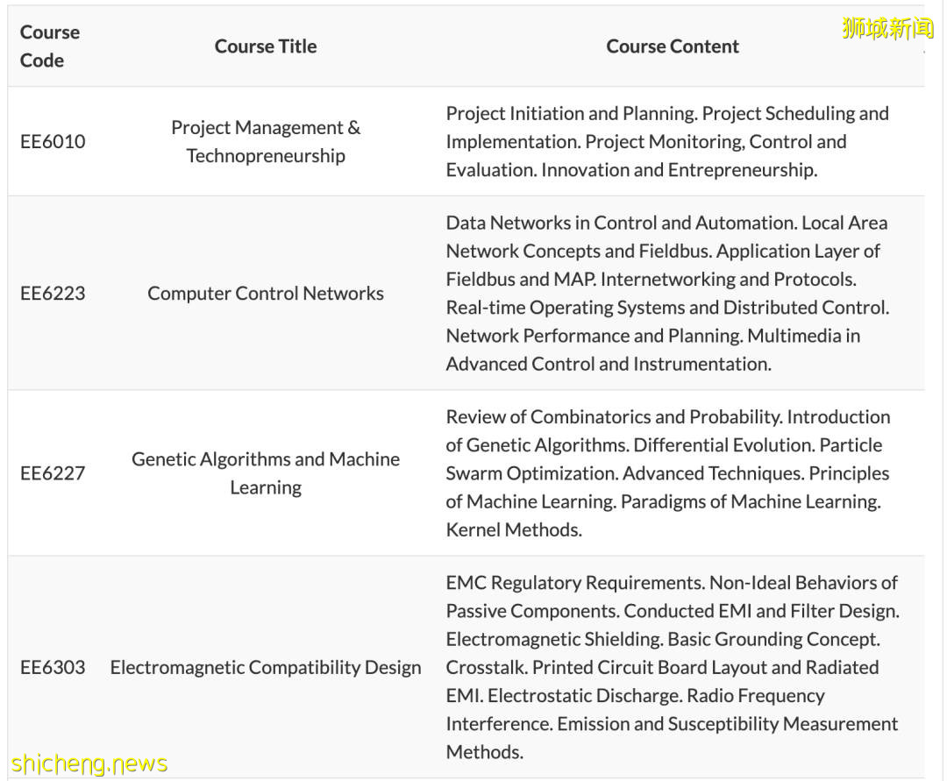Click the shicheng.news watermark link
947x781 pixels.
(x=89, y=764)
